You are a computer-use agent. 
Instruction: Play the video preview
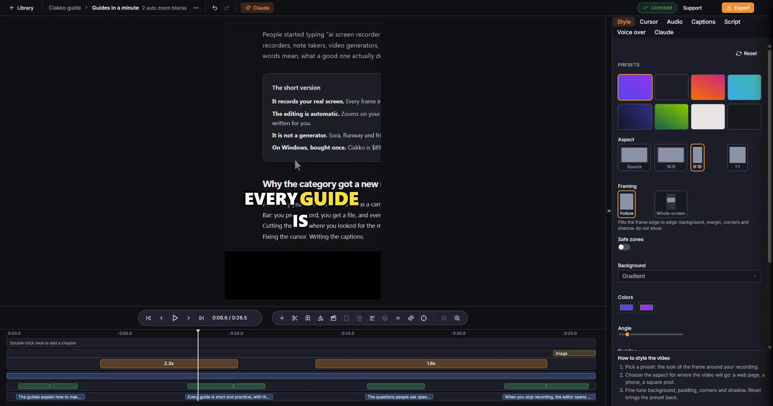(175, 318)
